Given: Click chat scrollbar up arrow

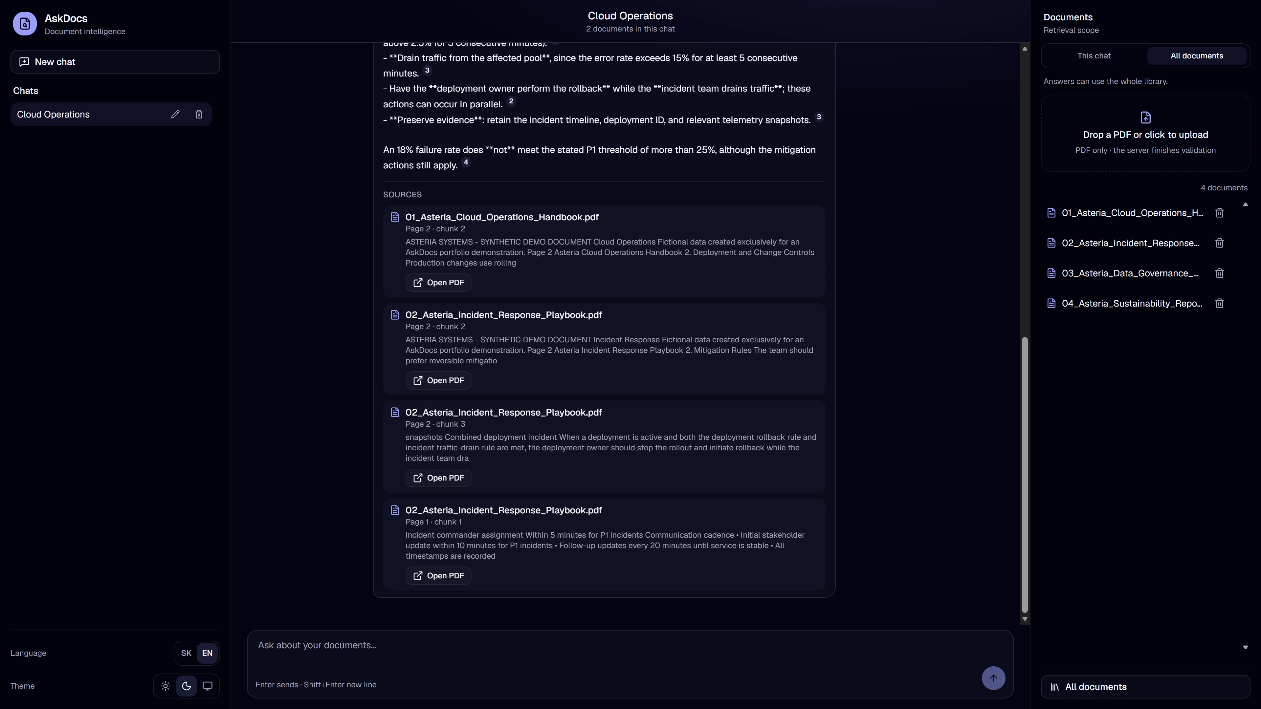Looking at the screenshot, I should [x=1025, y=49].
